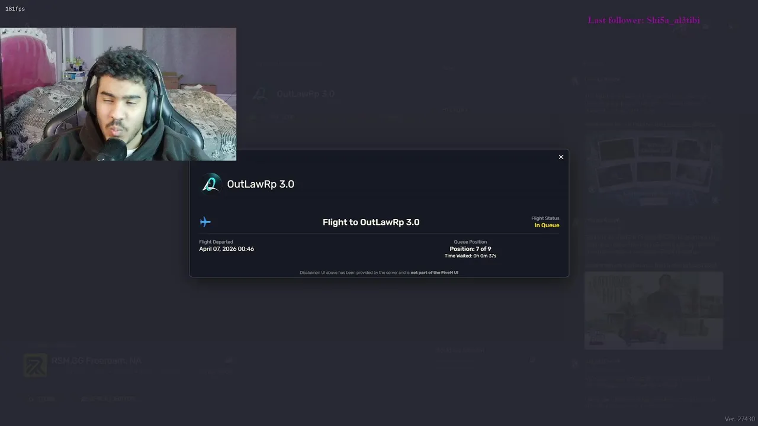Click the disclaimer text at the dialog bottom
Image resolution: width=758 pixels, height=426 pixels.
[x=379, y=273]
